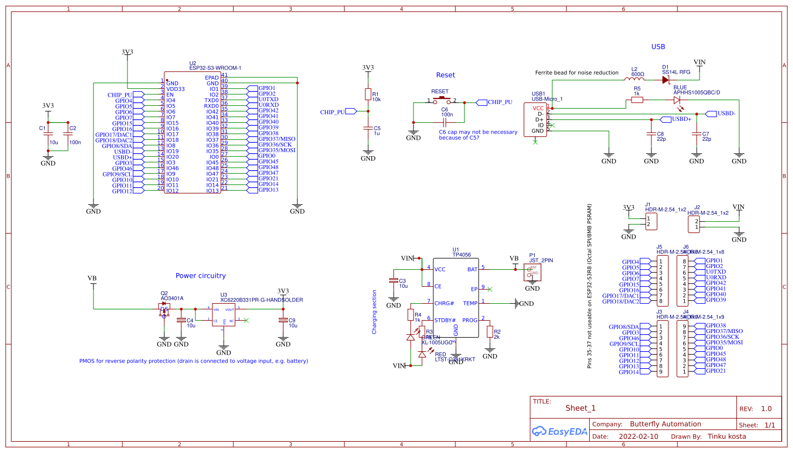
Task: Click the VIN power symbol above diode D1
Action: coord(700,63)
